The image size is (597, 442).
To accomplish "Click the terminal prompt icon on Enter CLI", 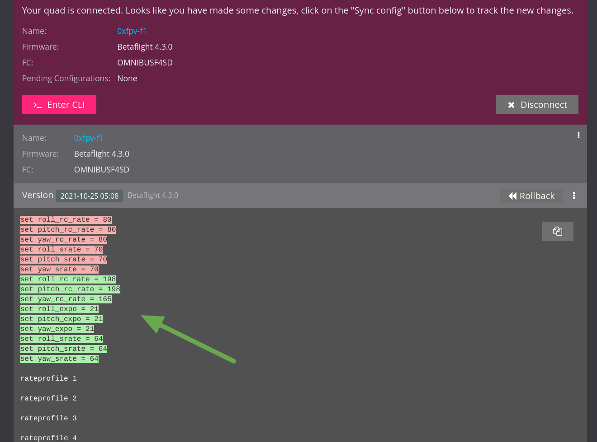I will coord(38,105).
